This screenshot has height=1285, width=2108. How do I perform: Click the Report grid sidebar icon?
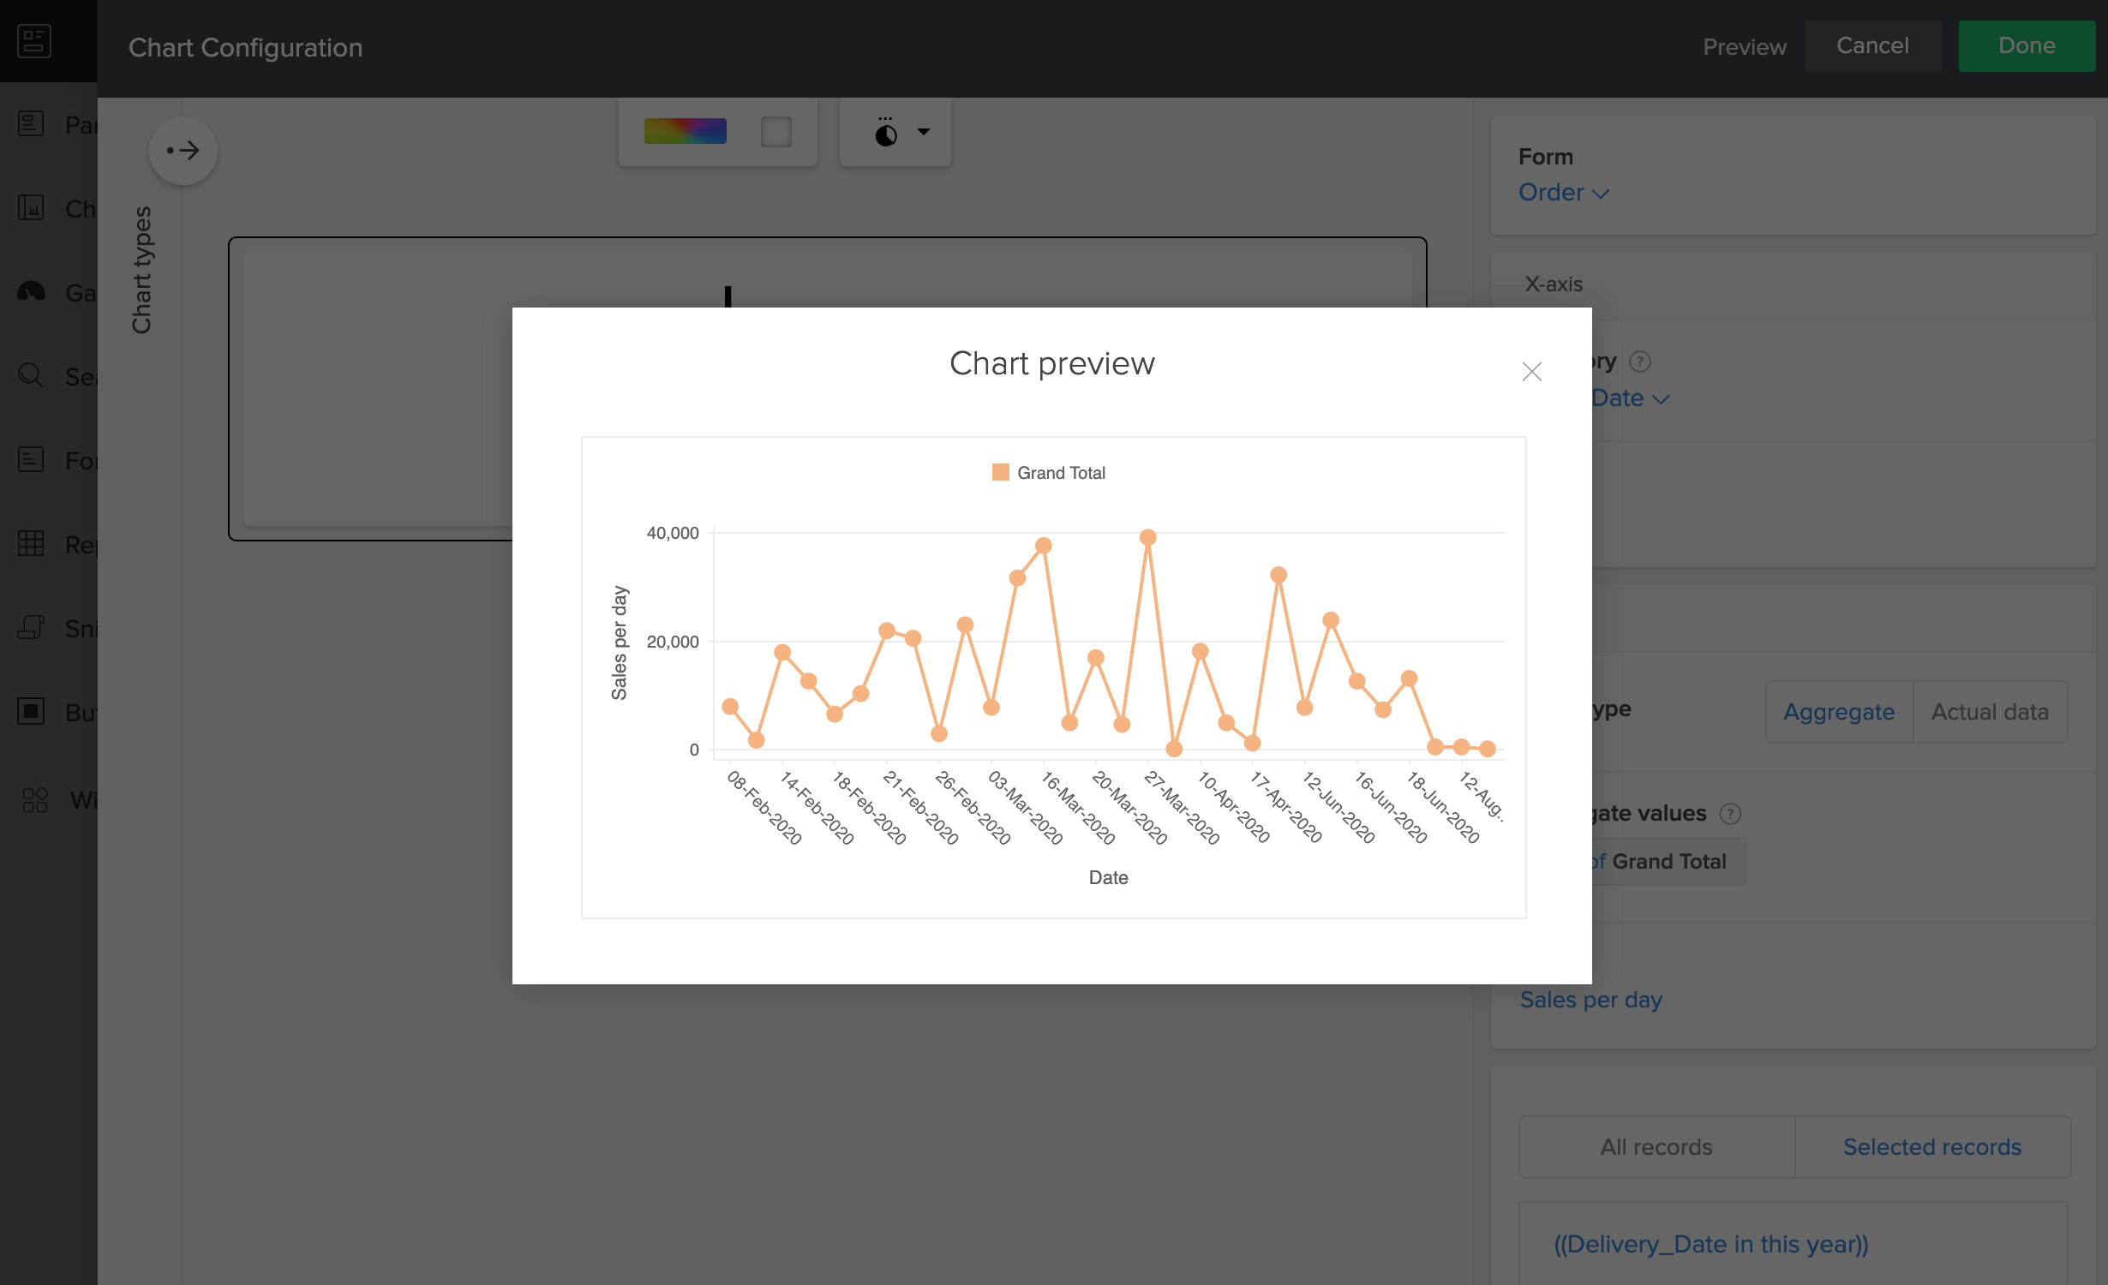coord(31,543)
